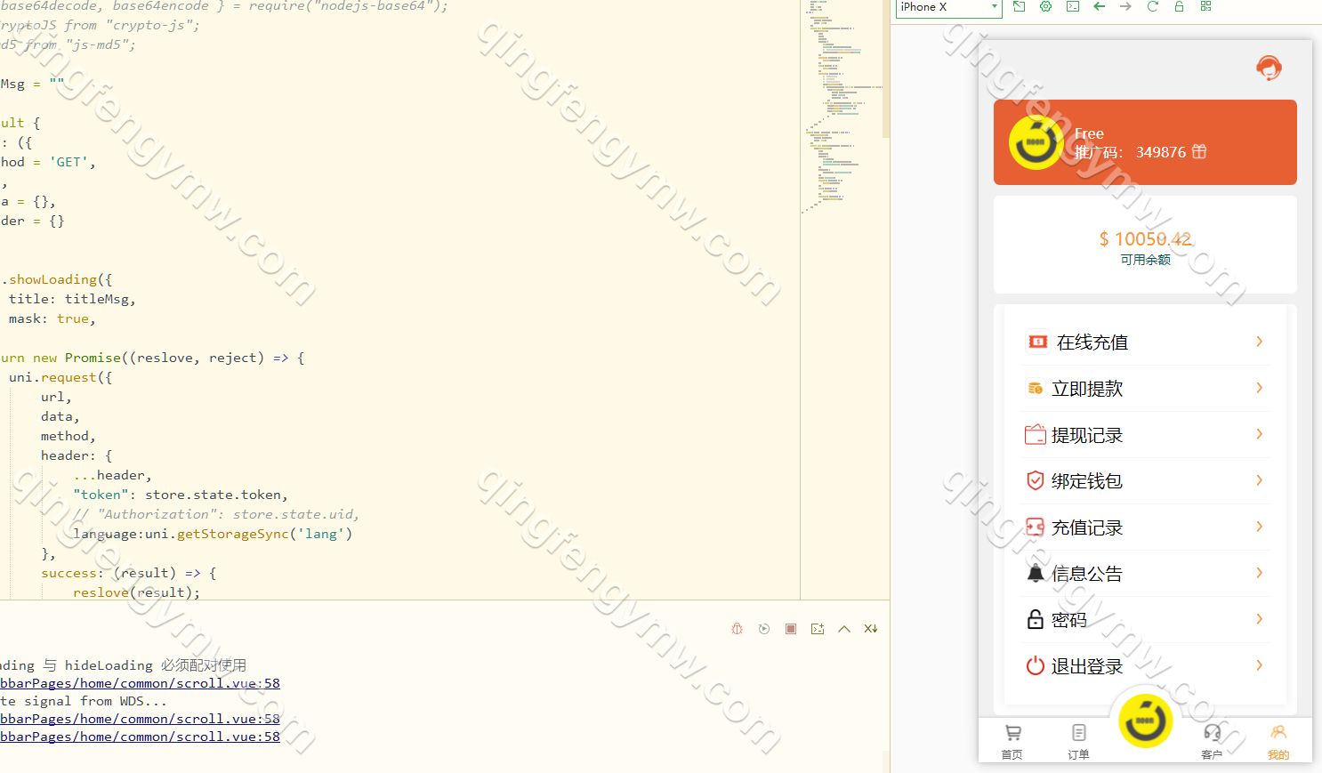The height and width of the screenshot is (773, 1322).
Task: Open a new terminal with the plus icon
Action: tap(818, 629)
